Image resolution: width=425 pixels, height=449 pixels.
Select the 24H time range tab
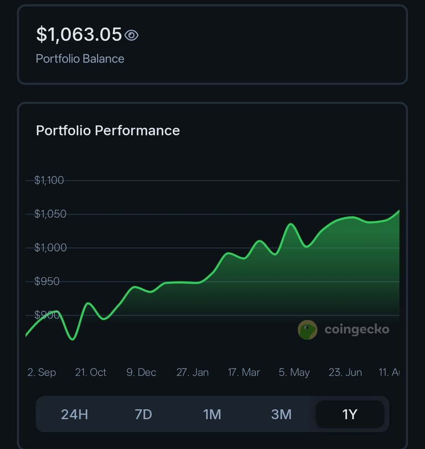coord(75,414)
